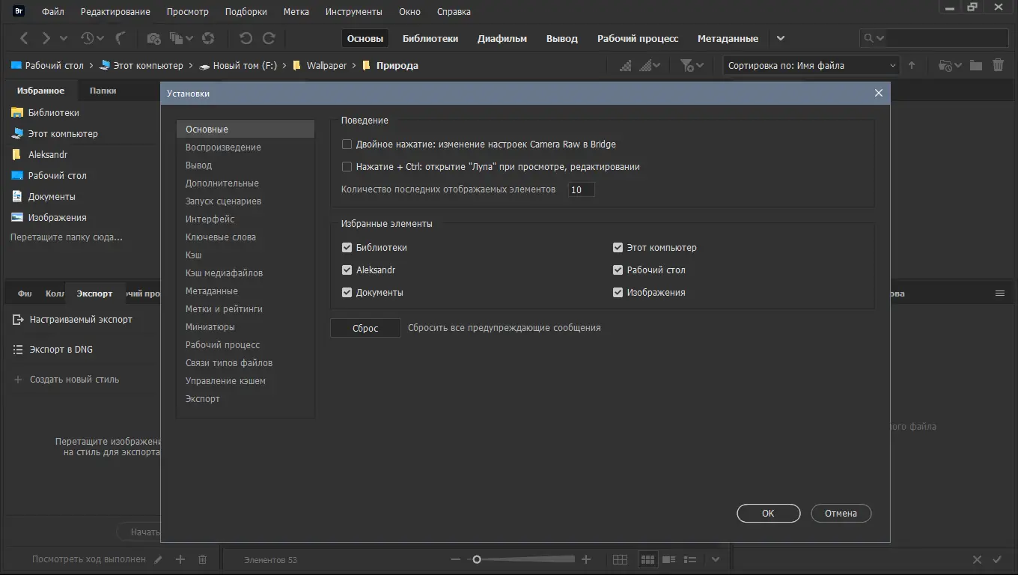Rotate counterclockwise using the toolbar icon
The image size is (1018, 575).
tap(246, 38)
